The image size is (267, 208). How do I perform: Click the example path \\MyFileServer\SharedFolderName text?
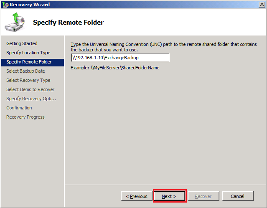(x=115, y=68)
